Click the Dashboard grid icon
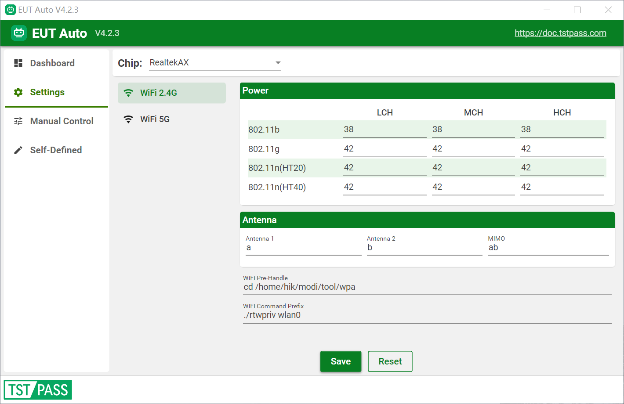Screen dimensions: 624x404 18,63
